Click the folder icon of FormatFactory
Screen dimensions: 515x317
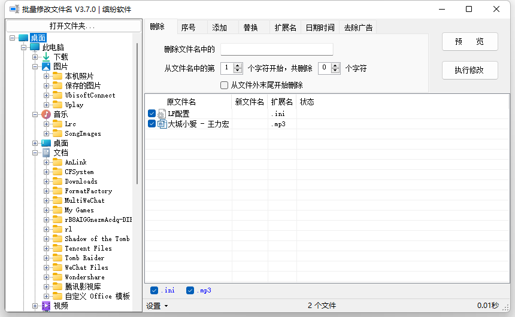click(x=57, y=191)
